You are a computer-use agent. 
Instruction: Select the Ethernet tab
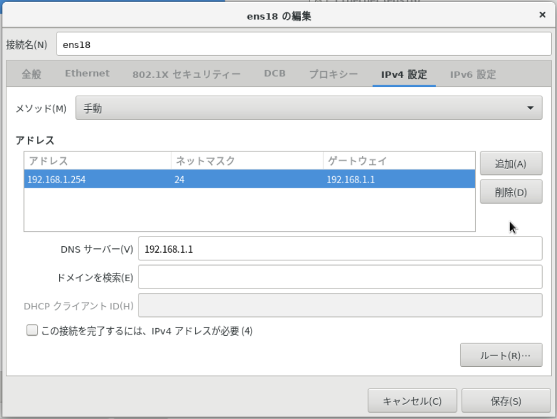86,74
